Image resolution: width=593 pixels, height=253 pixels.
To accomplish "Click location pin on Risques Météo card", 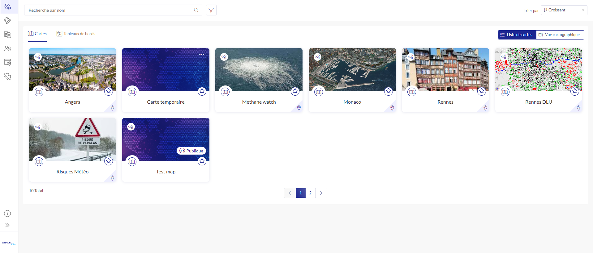I will pyautogui.click(x=113, y=178).
